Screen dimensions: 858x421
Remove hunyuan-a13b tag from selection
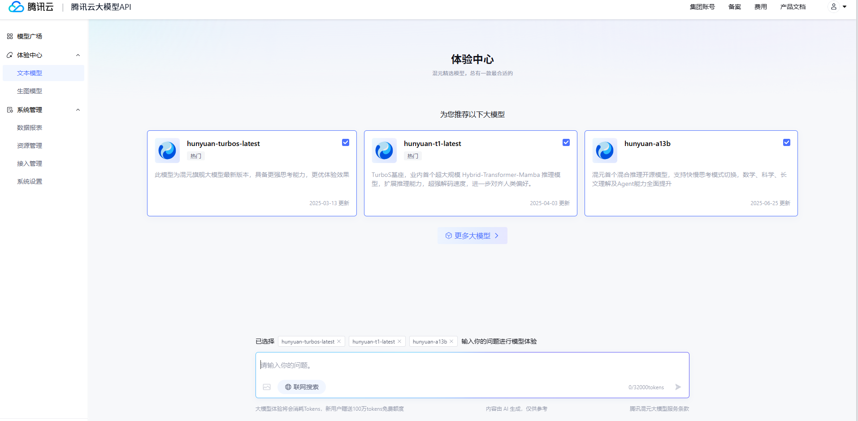click(x=451, y=341)
